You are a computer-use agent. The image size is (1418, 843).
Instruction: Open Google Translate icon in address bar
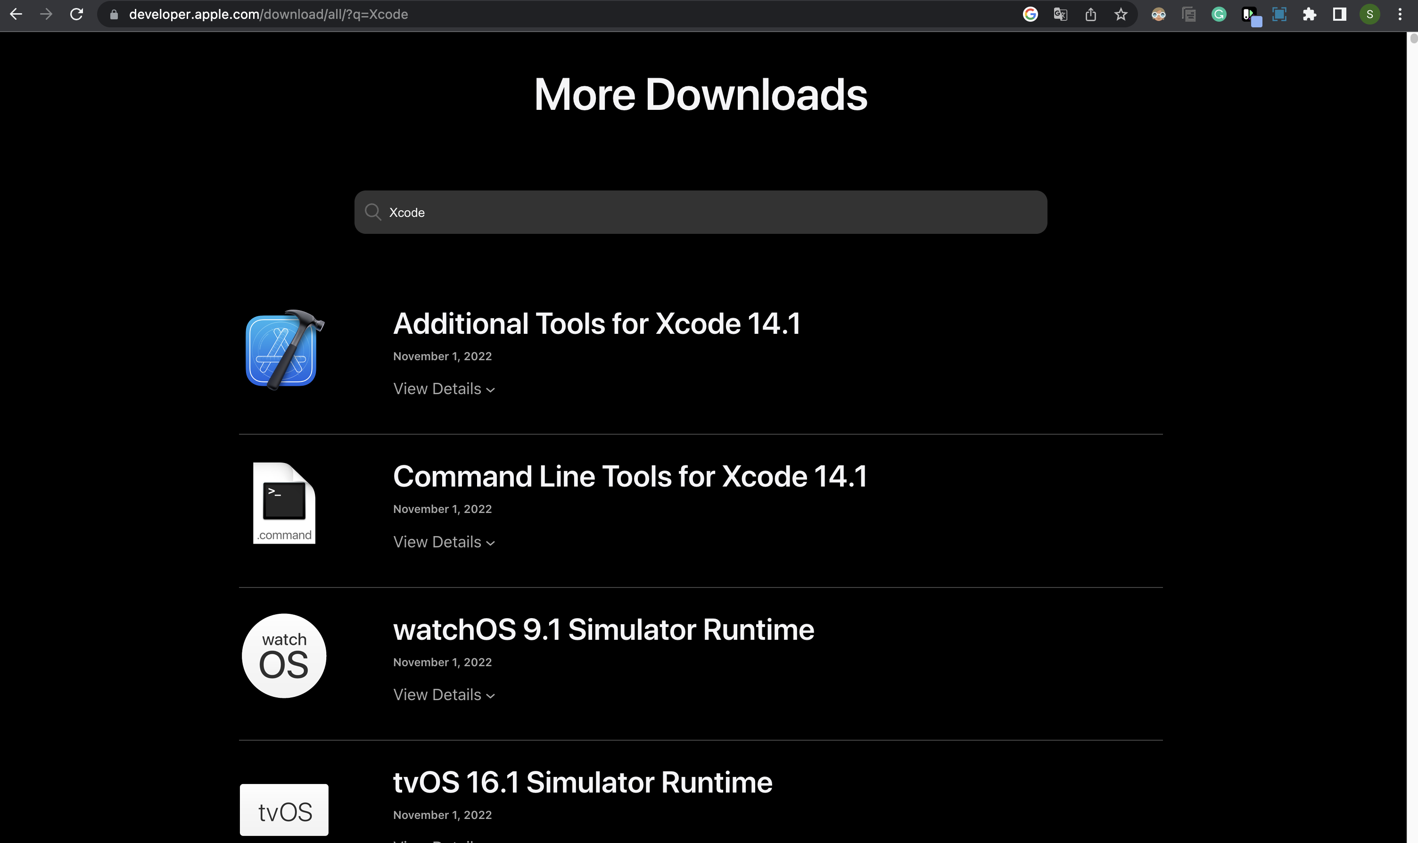coord(1060,14)
